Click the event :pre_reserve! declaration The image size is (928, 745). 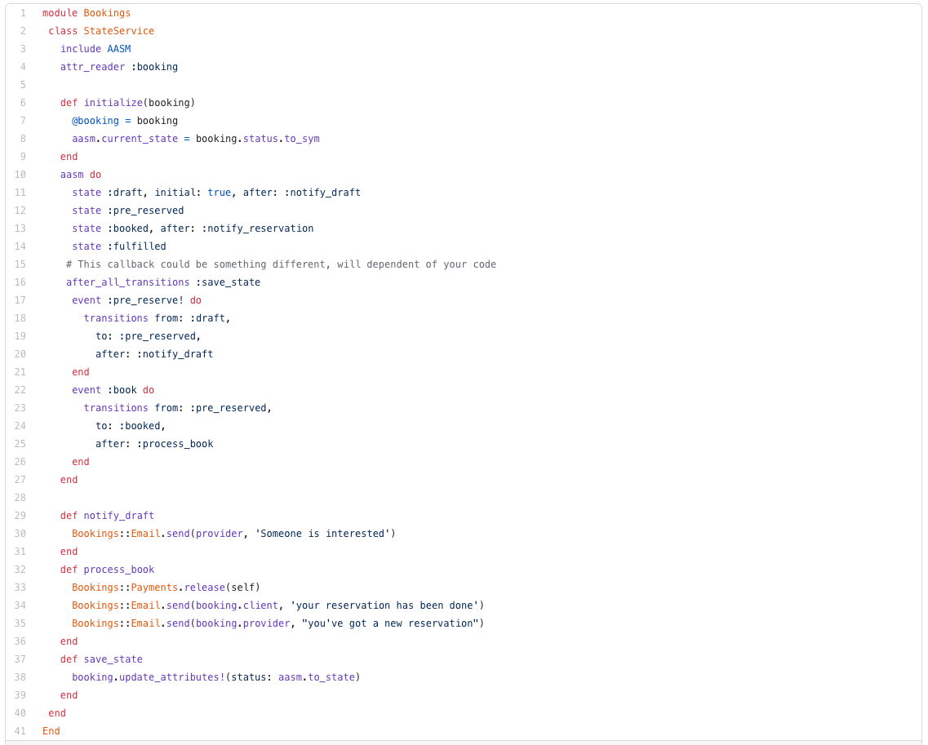click(x=136, y=300)
